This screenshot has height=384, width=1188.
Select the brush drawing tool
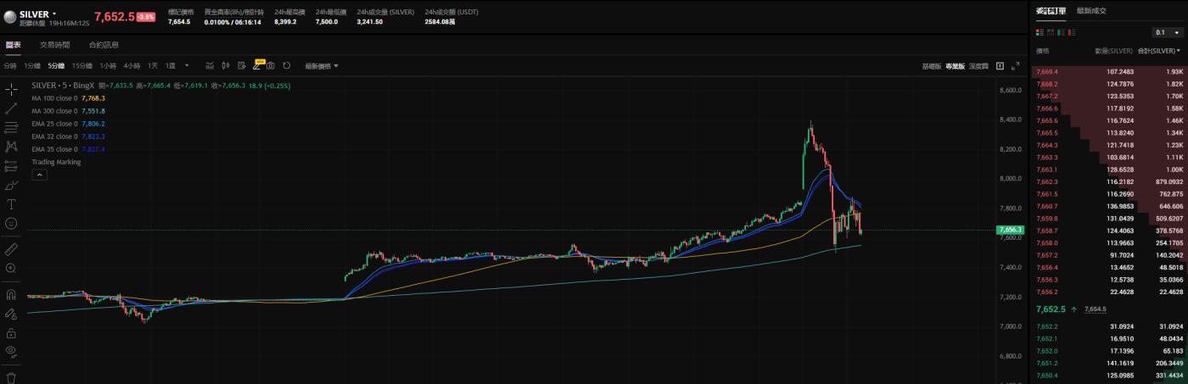pos(11,185)
